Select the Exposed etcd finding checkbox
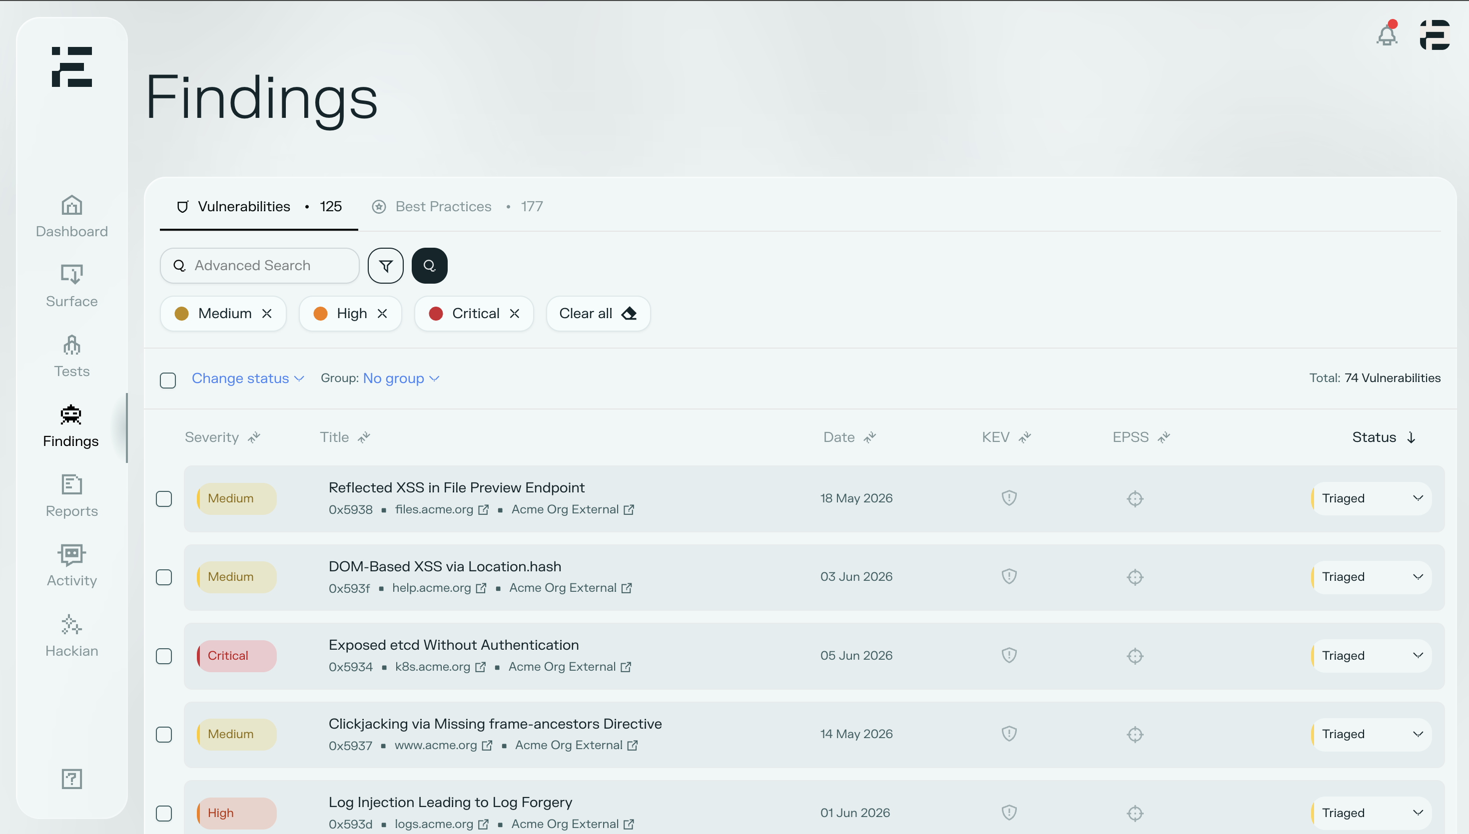This screenshot has width=1469, height=834. [164, 656]
